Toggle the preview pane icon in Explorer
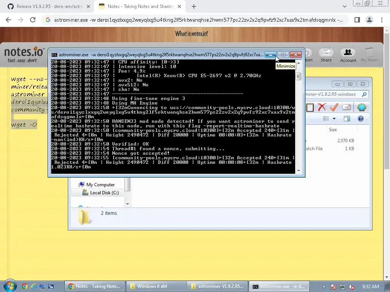 coord(347,119)
